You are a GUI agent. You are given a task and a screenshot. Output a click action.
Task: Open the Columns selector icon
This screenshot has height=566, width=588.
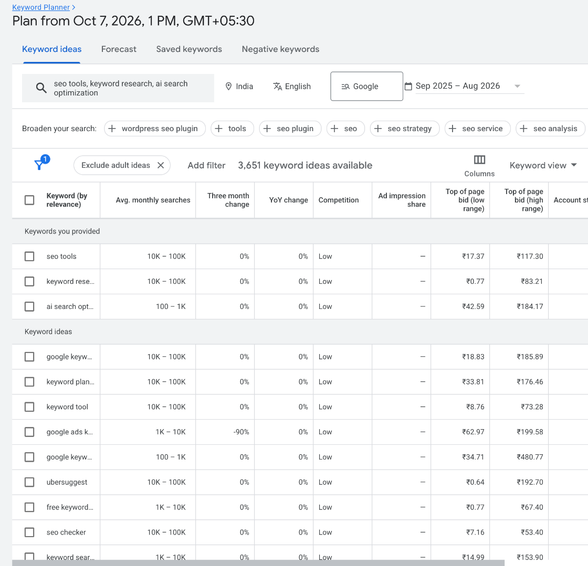click(479, 160)
